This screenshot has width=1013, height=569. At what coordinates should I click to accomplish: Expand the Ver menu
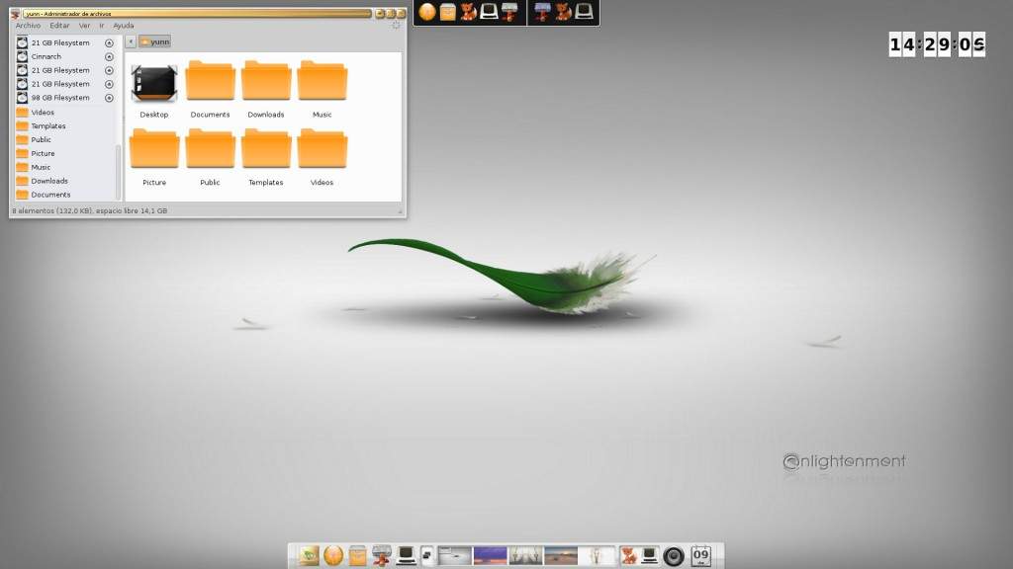click(x=84, y=26)
